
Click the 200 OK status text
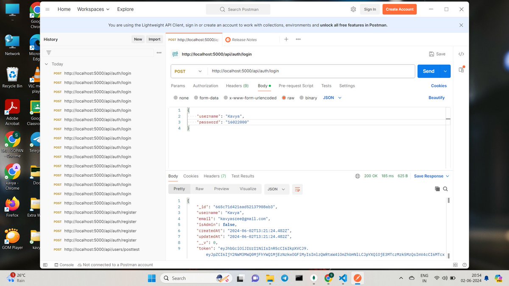(371, 176)
